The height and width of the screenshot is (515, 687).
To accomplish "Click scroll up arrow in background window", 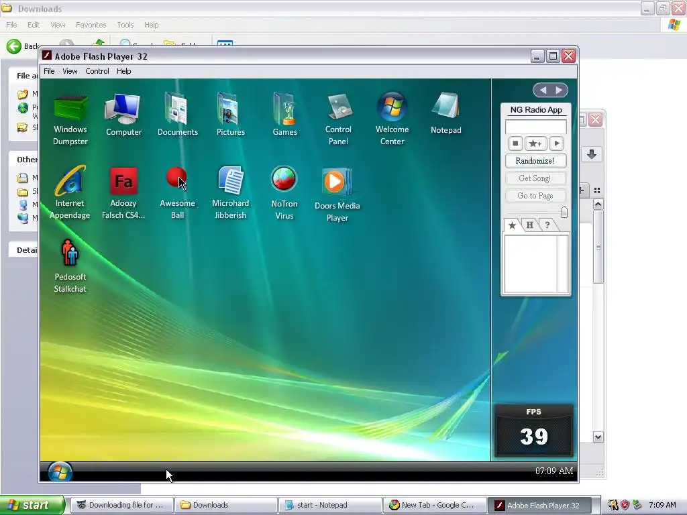I will click(x=598, y=205).
